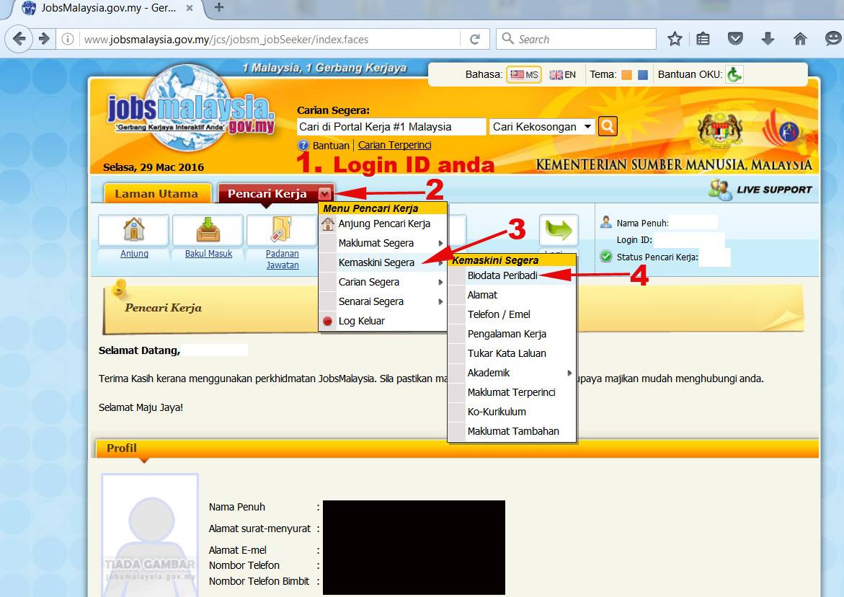Click the Pocket save icon
This screenshot has height=597, width=844.
point(735,39)
